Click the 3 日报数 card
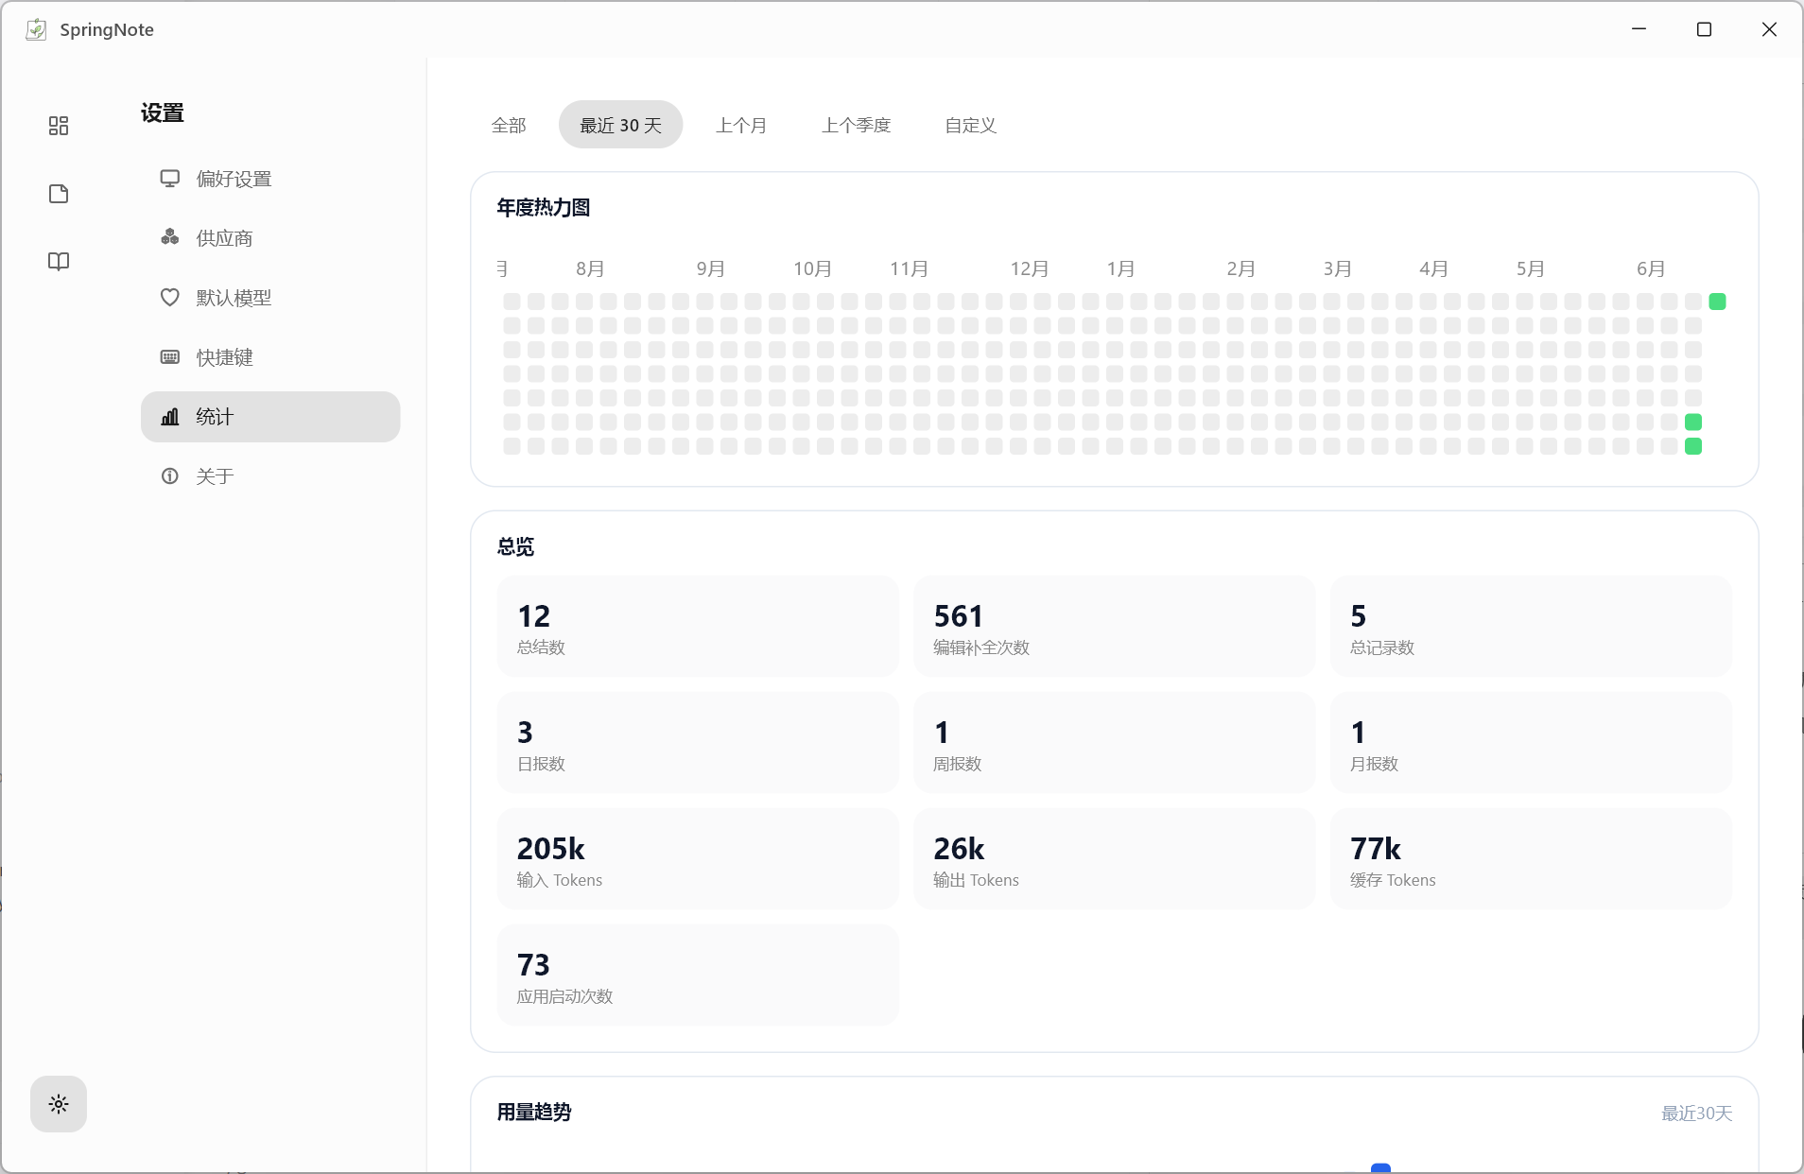 [698, 743]
